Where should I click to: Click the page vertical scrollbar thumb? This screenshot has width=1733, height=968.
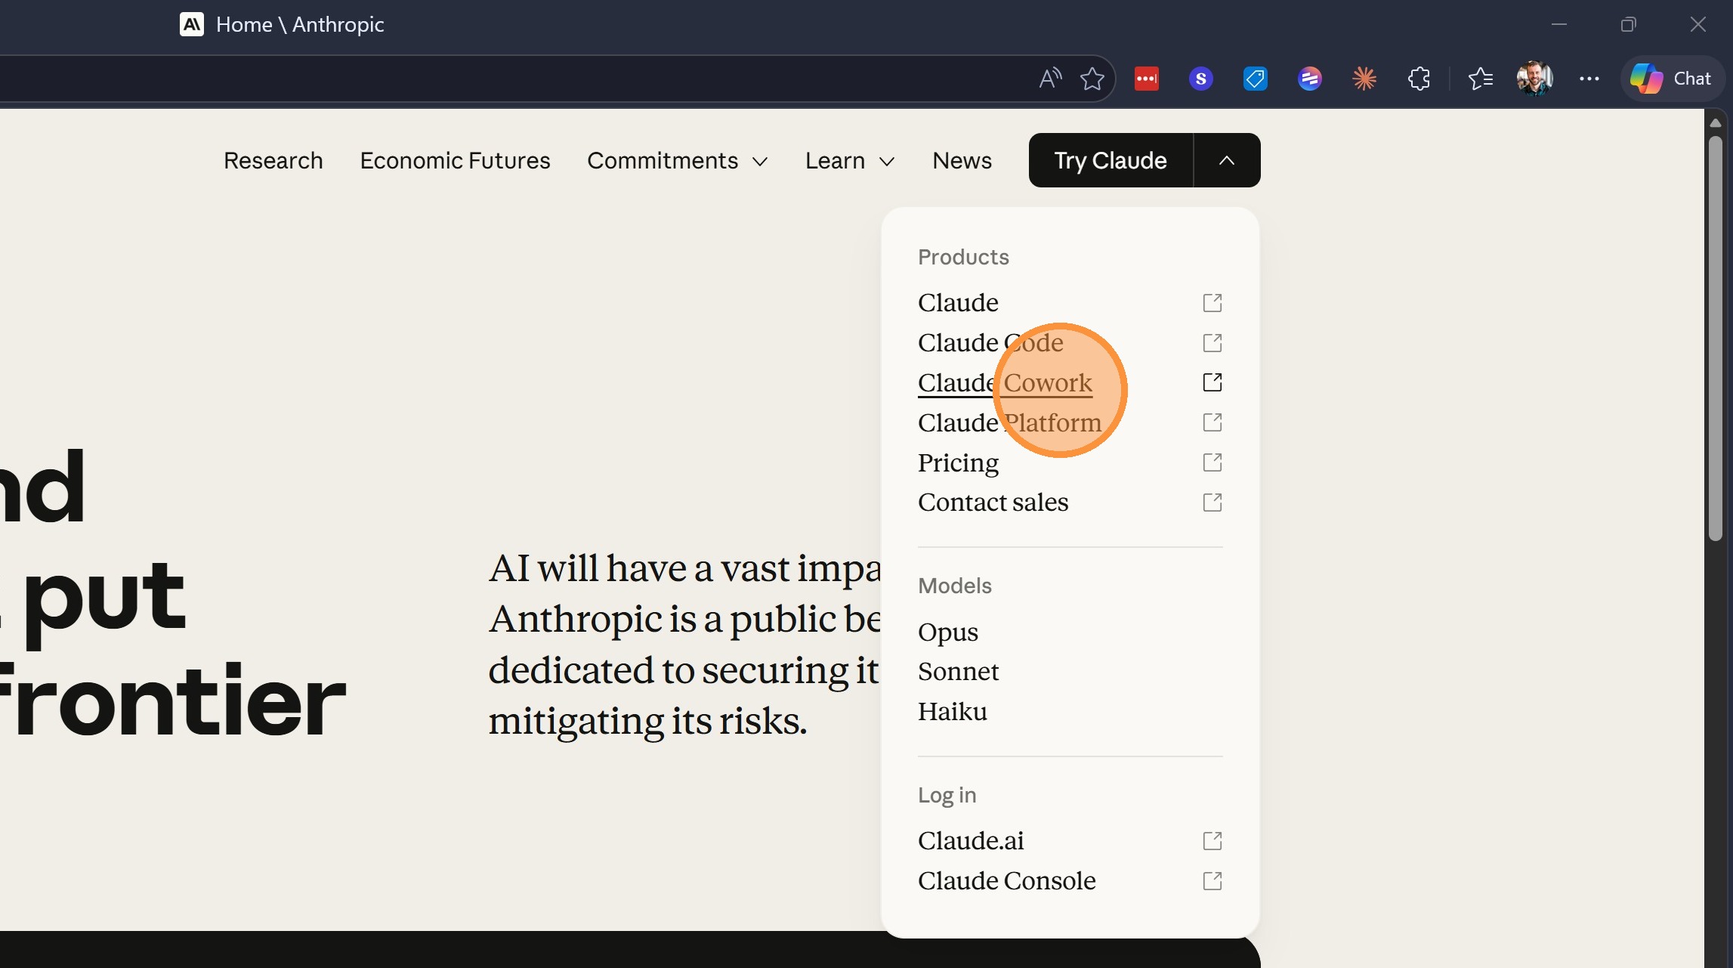(1715, 336)
